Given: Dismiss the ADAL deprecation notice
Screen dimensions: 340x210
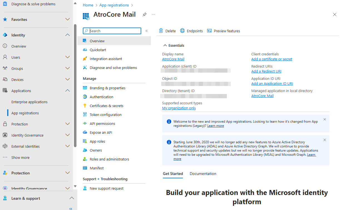Looking at the screenshot, I should point(324,140).
